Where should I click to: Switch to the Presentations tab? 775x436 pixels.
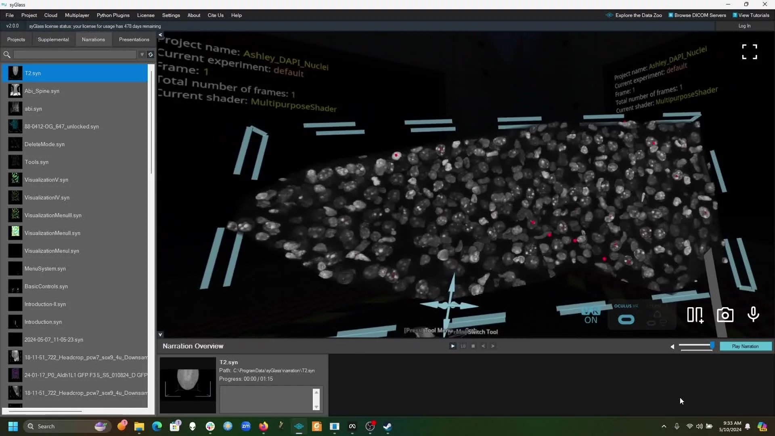[x=134, y=40]
